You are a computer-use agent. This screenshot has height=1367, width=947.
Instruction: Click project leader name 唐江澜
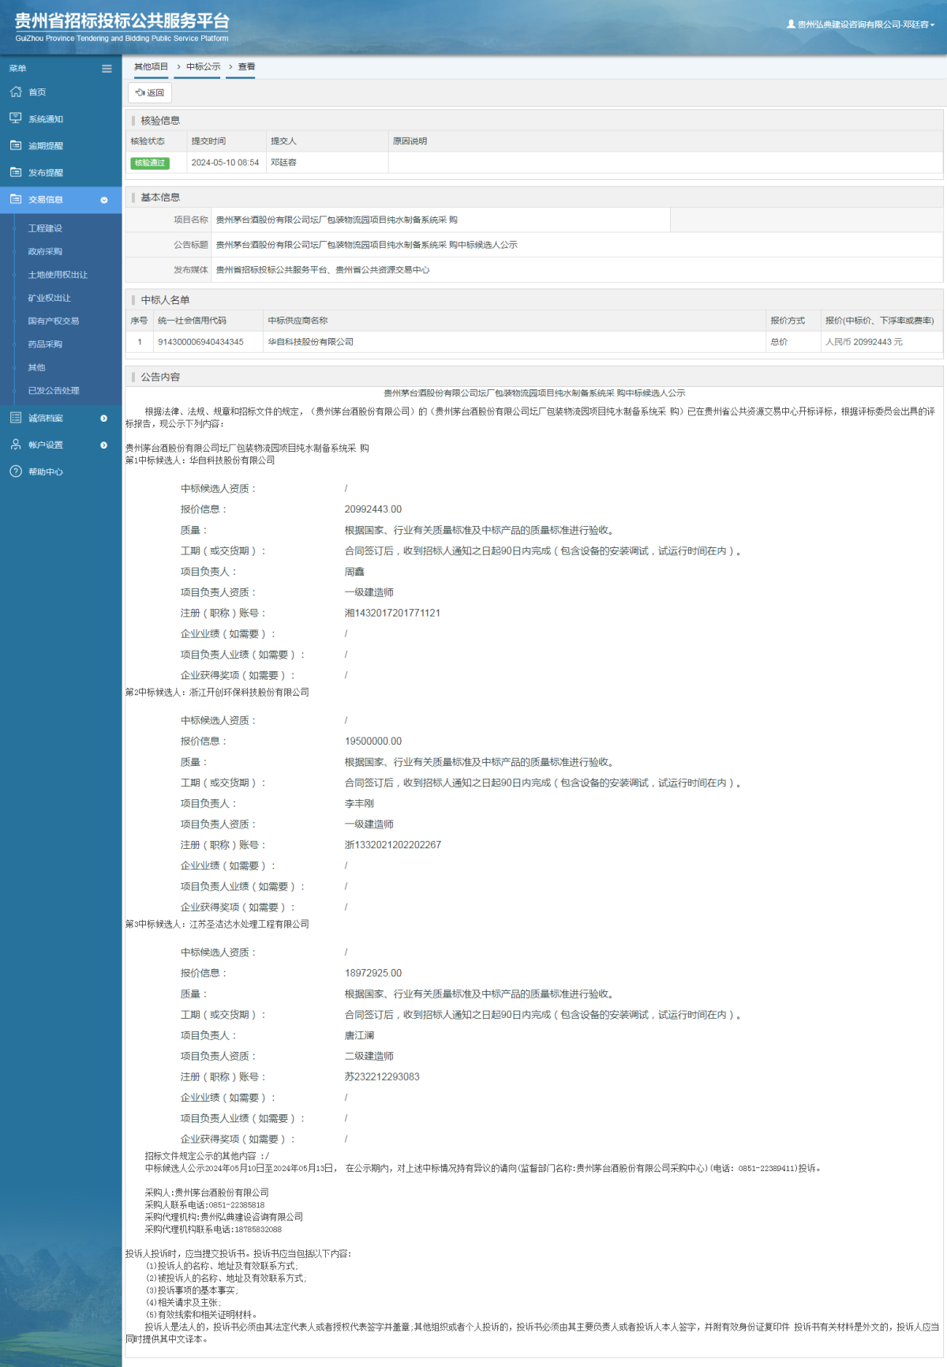(x=359, y=1036)
